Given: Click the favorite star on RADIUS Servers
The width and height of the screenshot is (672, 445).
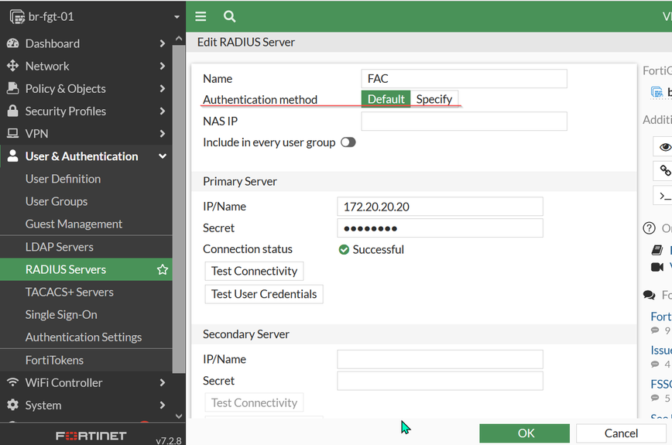Looking at the screenshot, I should (163, 269).
